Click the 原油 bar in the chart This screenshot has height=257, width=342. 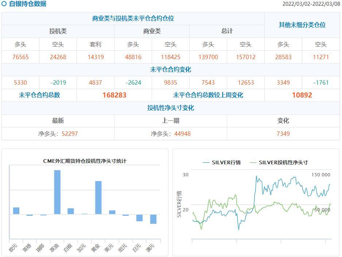[x=57, y=192]
